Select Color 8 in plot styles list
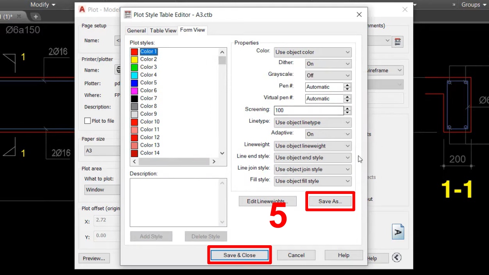This screenshot has height=275, width=489. coord(148,106)
